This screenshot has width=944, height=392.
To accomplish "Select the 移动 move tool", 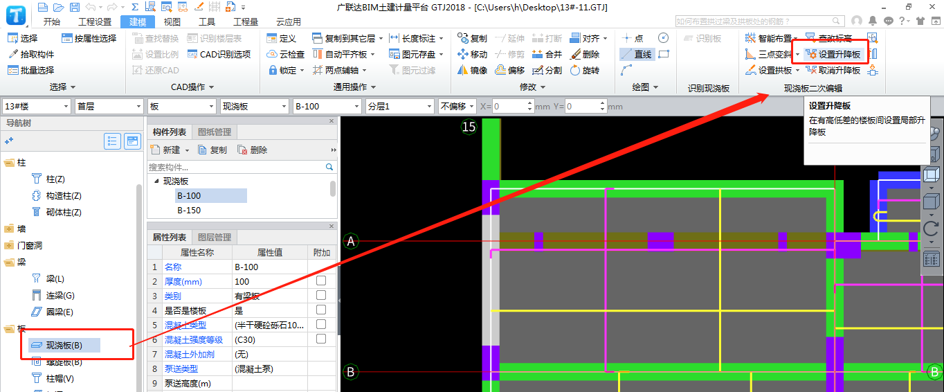I will click(473, 54).
